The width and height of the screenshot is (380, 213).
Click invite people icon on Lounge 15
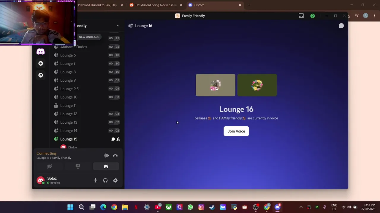pos(118,139)
